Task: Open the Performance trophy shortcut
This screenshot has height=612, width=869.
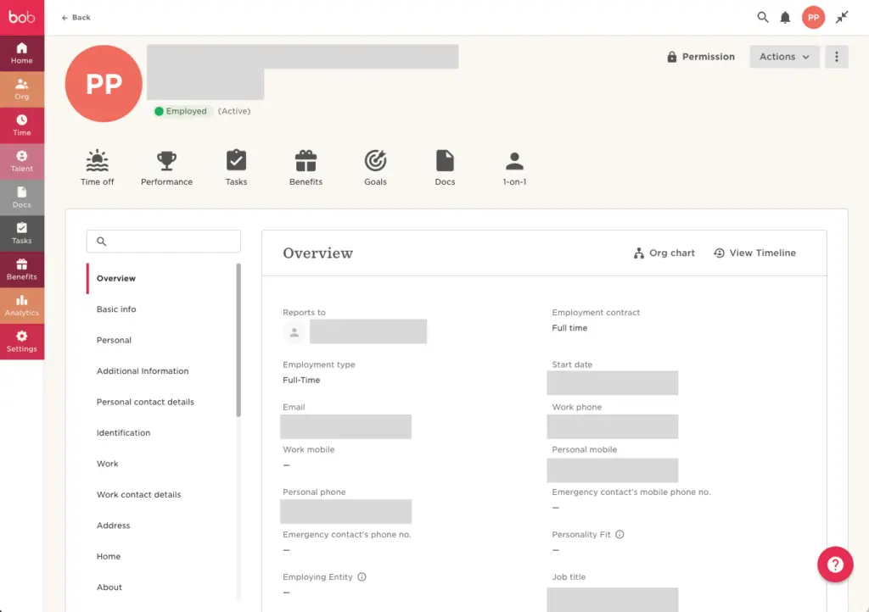Action: [x=166, y=167]
